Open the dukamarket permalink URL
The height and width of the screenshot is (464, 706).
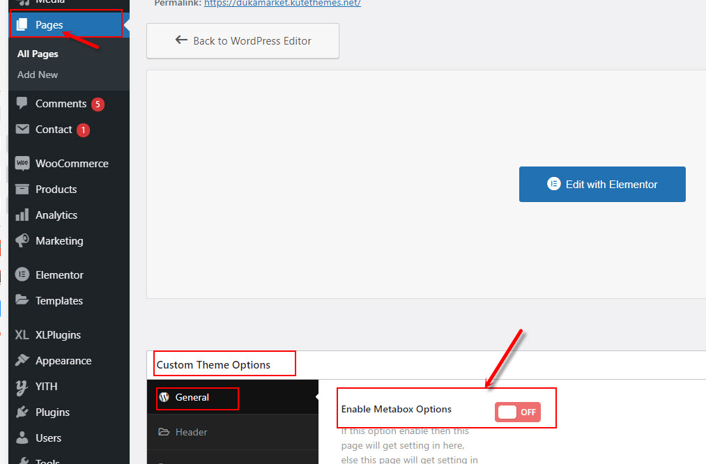tap(282, 3)
